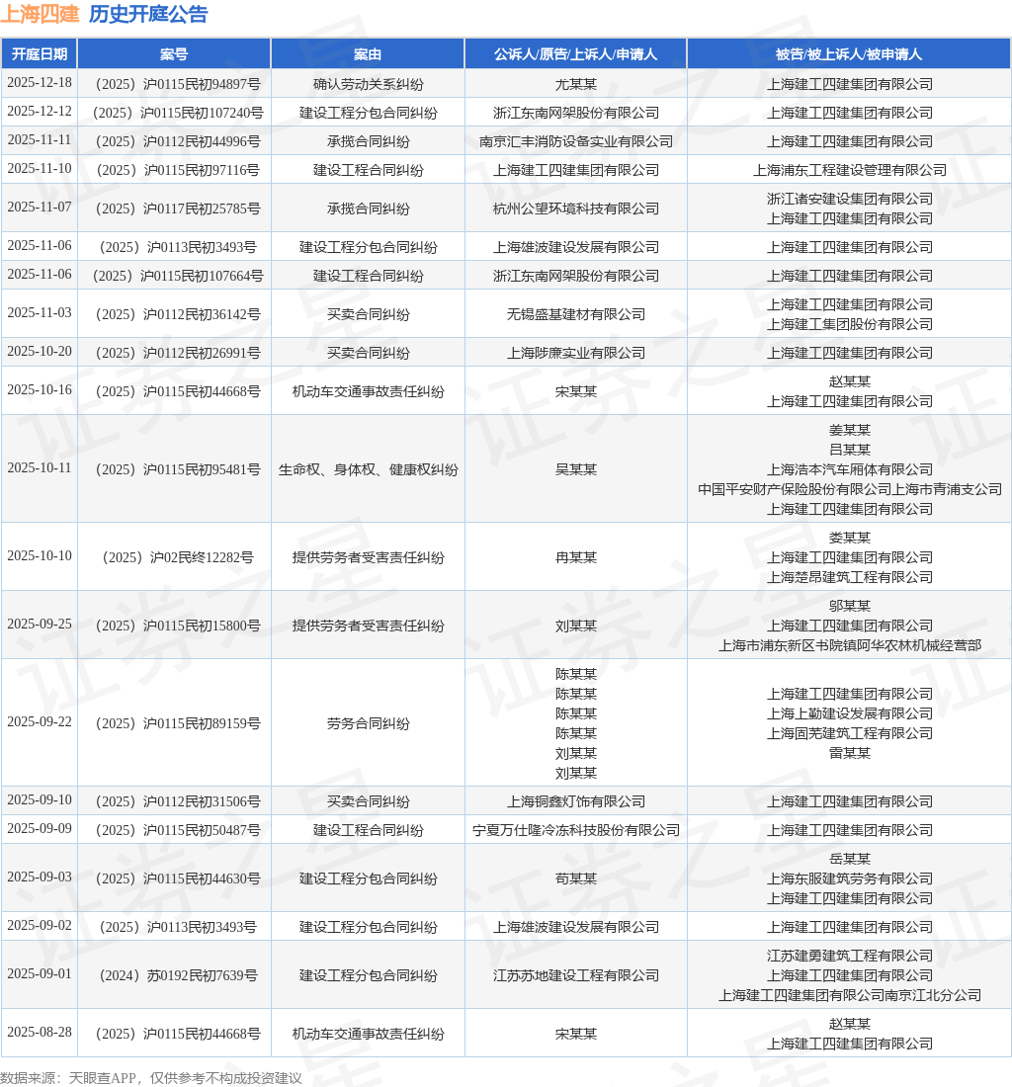Click defendant 上海东服建筑劳务有限公司
This screenshot has height=1087, width=1012.
(850, 878)
